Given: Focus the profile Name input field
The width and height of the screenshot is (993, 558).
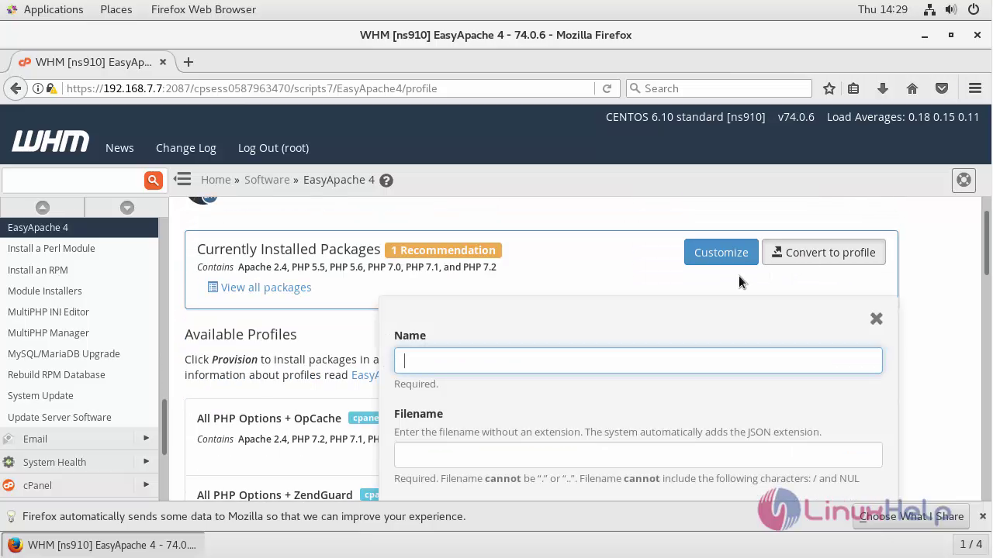Looking at the screenshot, I should tap(638, 360).
